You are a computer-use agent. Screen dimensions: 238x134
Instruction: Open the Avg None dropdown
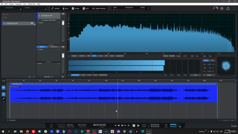[211, 56]
